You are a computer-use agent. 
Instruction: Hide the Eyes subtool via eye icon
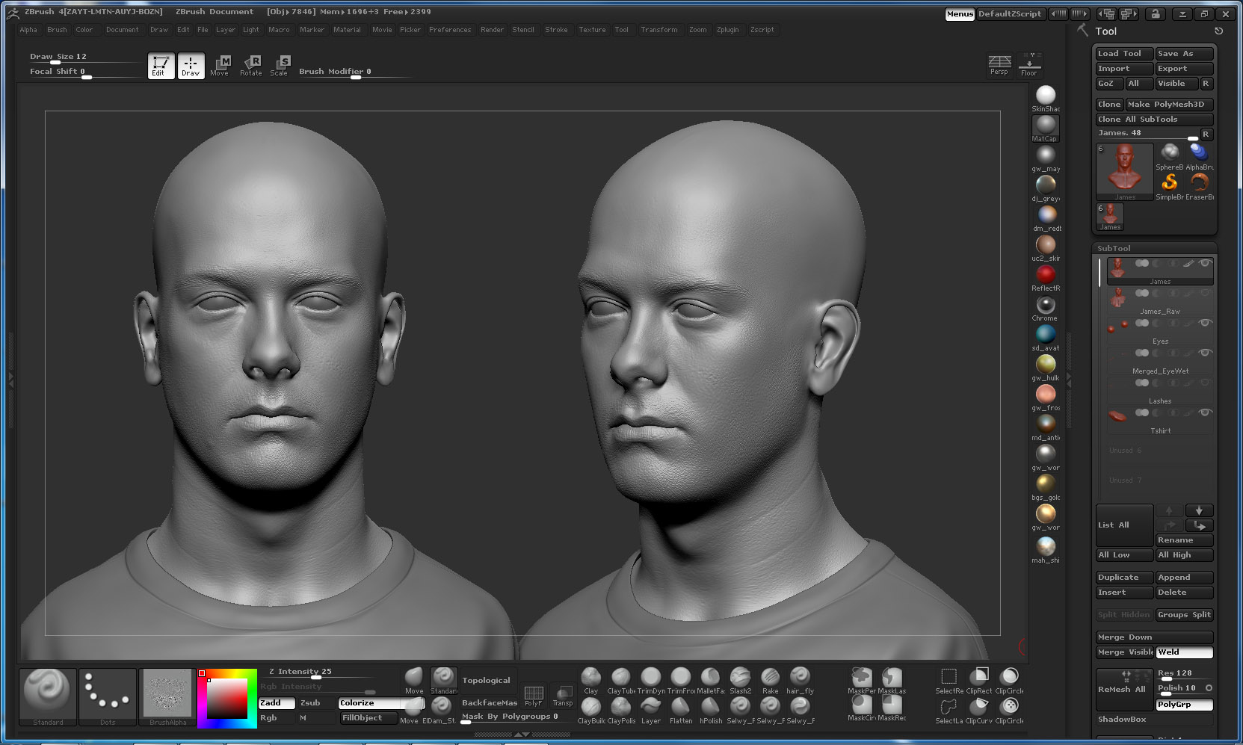click(x=1205, y=323)
